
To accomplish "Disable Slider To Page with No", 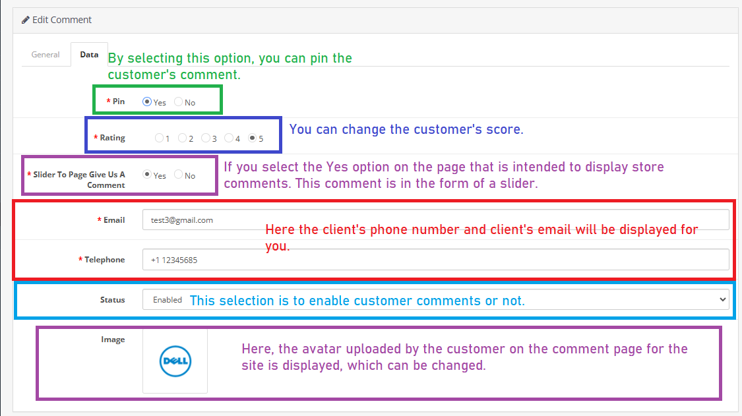I will tap(179, 175).
